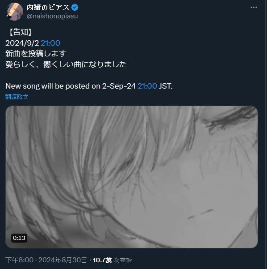Click the 【告知】 heading text
267x269 pixels.
[x=20, y=32]
